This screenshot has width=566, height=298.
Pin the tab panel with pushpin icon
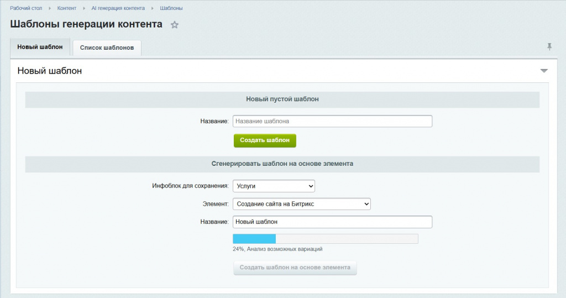click(549, 47)
